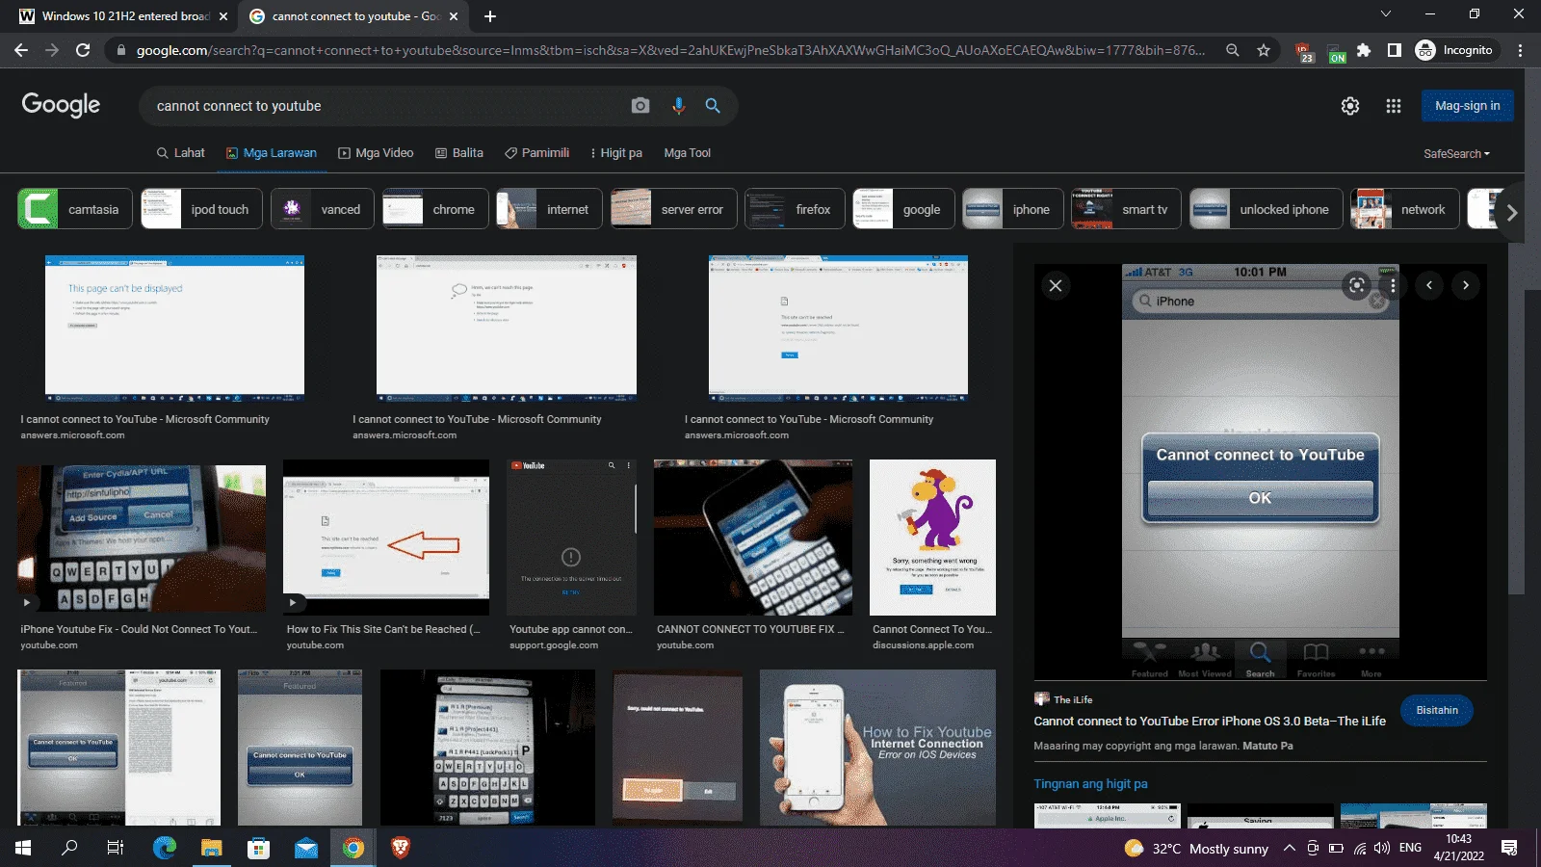1541x867 pixels.
Task: Close the image preview panel
Action: pyautogui.click(x=1056, y=285)
